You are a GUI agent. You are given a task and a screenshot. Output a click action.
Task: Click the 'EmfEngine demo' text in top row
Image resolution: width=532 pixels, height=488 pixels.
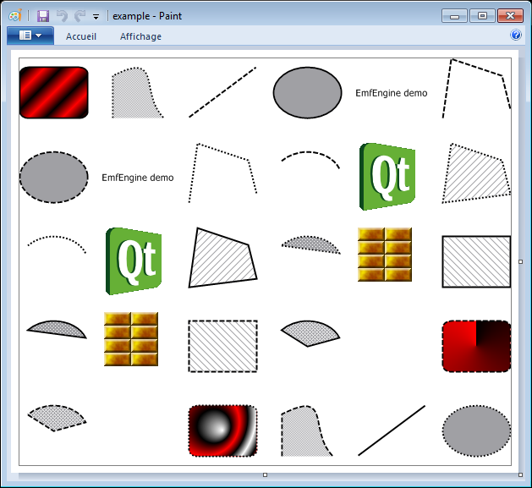[x=392, y=93]
